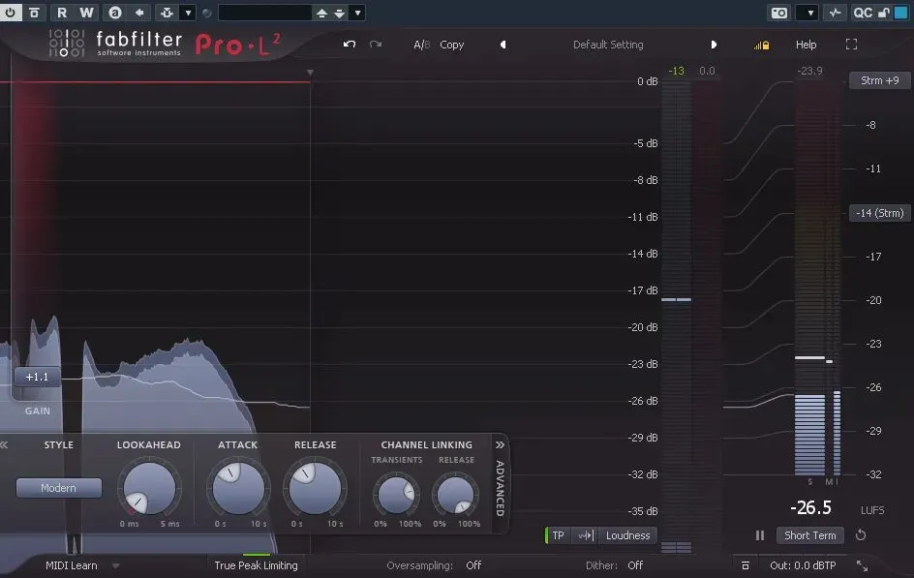Open the MIDI Learn dropdown arrow
The width and height of the screenshot is (914, 578).
click(x=115, y=565)
